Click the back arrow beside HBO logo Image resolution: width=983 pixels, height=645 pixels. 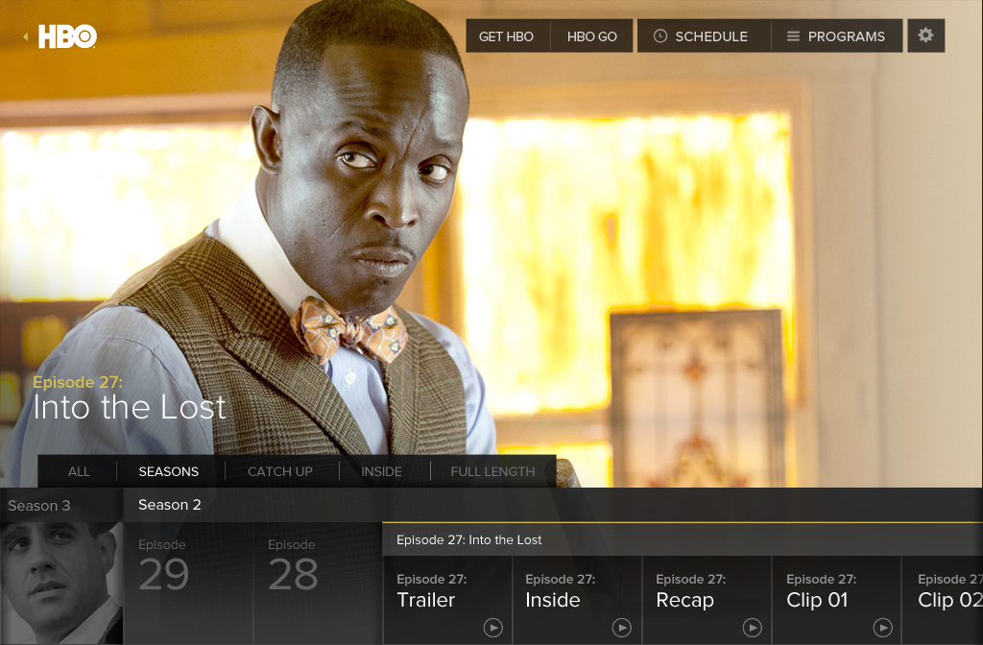pos(25,36)
